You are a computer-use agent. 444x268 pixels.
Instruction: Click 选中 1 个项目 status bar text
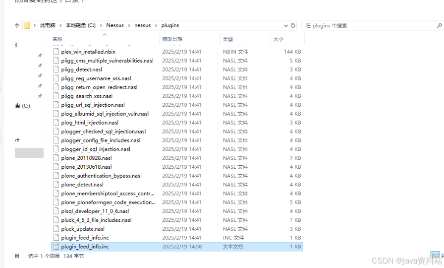pyautogui.click(x=44, y=256)
